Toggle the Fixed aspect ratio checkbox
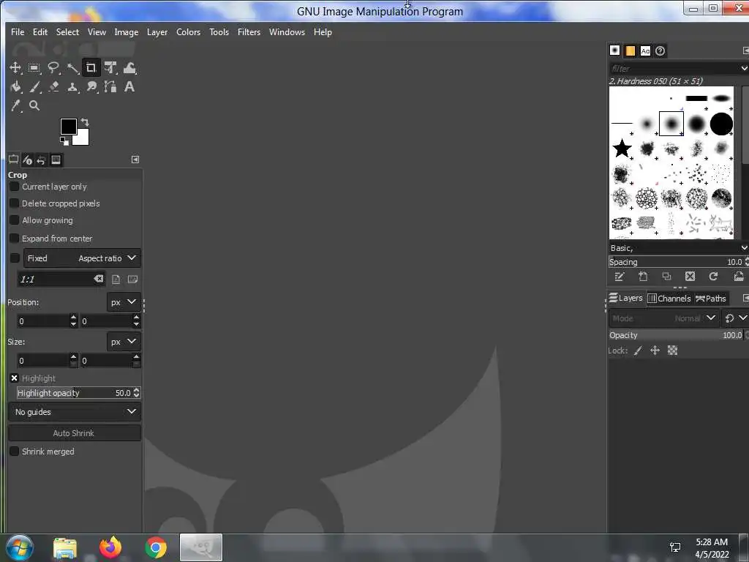Image resolution: width=749 pixels, height=562 pixels. click(15, 258)
